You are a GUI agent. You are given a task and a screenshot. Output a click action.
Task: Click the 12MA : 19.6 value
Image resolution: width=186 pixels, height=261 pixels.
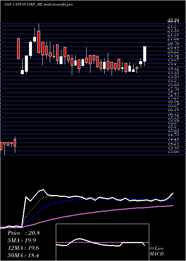pyautogui.click(x=23, y=248)
